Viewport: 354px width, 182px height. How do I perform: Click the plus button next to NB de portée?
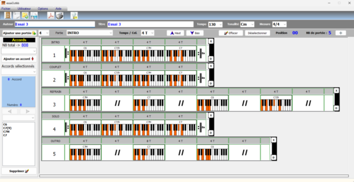click(x=341, y=33)
